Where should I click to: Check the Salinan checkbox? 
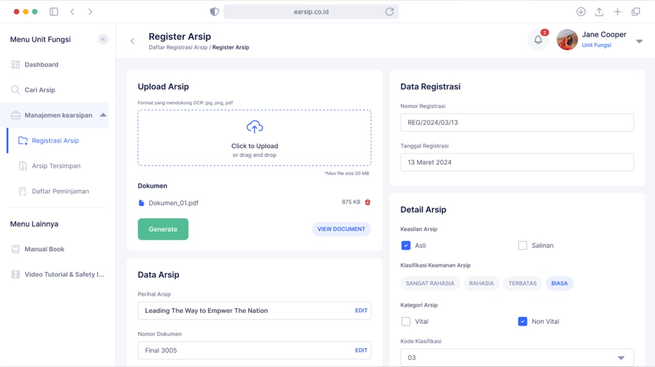click(522, 245)
